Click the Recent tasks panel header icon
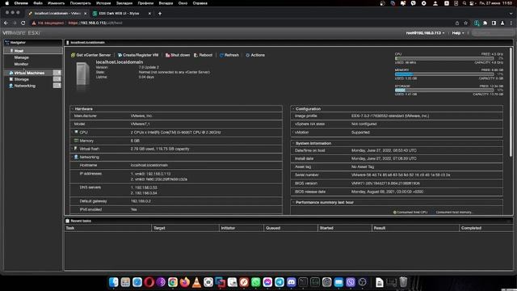The width and height of the screenshot is (517, 291). point(68,221)
